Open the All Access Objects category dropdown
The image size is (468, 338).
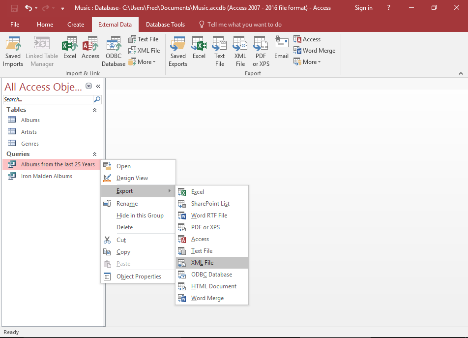(x=88, y=86)
